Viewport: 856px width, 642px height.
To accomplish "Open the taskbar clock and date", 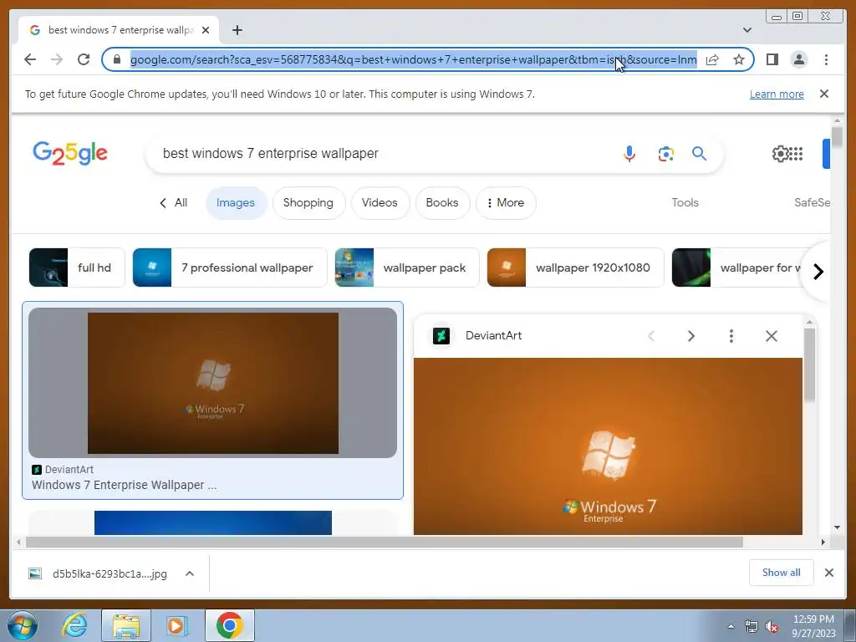I will coord(813,626).
